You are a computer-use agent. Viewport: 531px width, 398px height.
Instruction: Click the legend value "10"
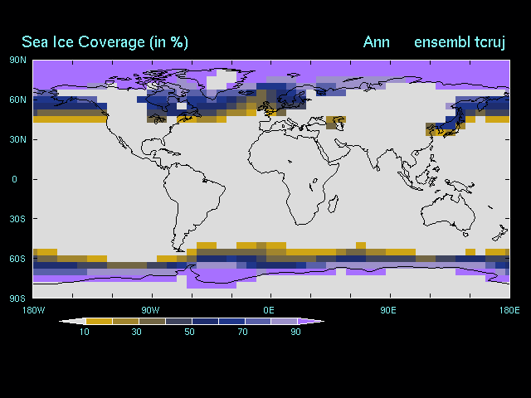[x=85, y=332]
